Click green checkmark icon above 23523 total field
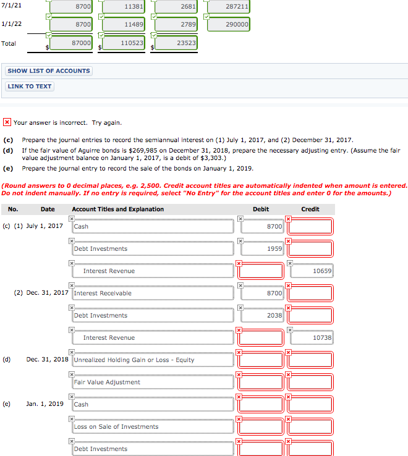 tap(154, 35)
